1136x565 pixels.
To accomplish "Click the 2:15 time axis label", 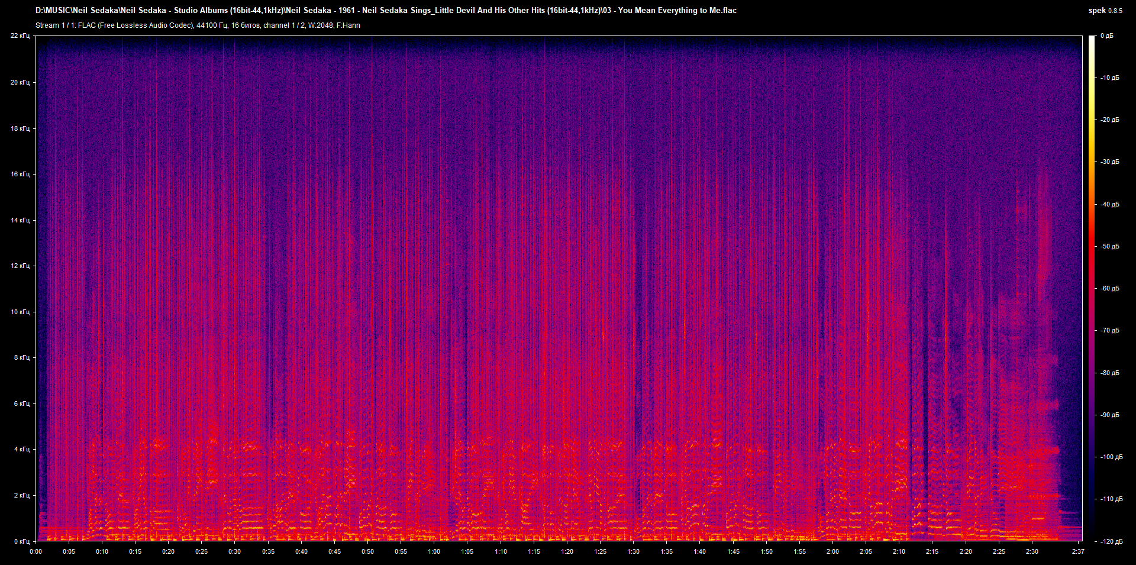I will tap(932, 551).
